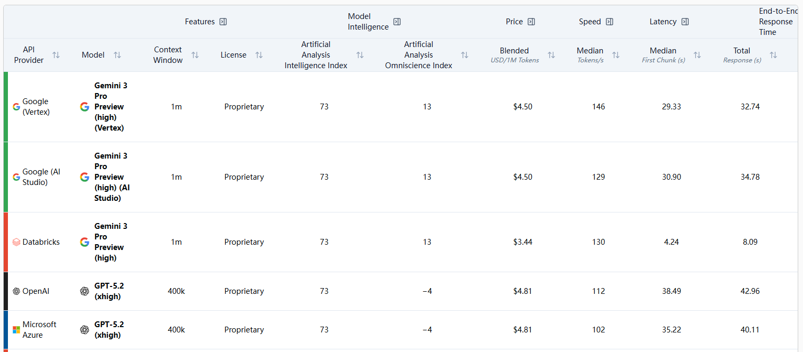Sort by API Provider column arrows
Screen dimensions: 803x352
tap(56, 55)
